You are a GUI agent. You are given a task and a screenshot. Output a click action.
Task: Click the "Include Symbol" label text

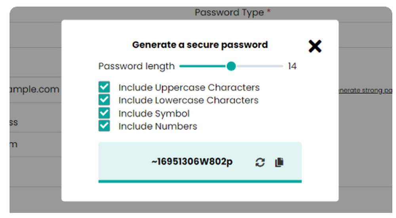[154, 114]
